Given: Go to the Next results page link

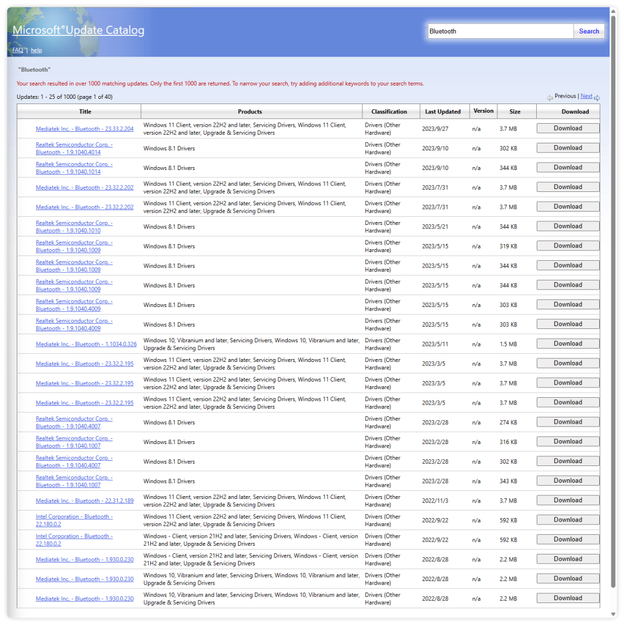Looking at the screenshot, I should click(x=586, y=96).
